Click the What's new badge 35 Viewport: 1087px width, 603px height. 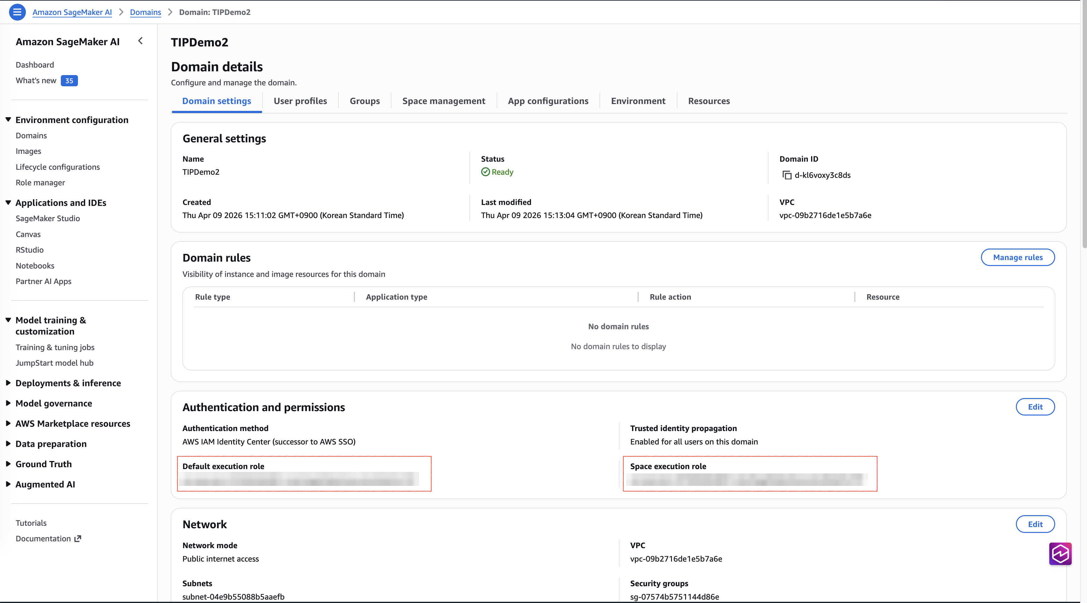pos(69,80)
